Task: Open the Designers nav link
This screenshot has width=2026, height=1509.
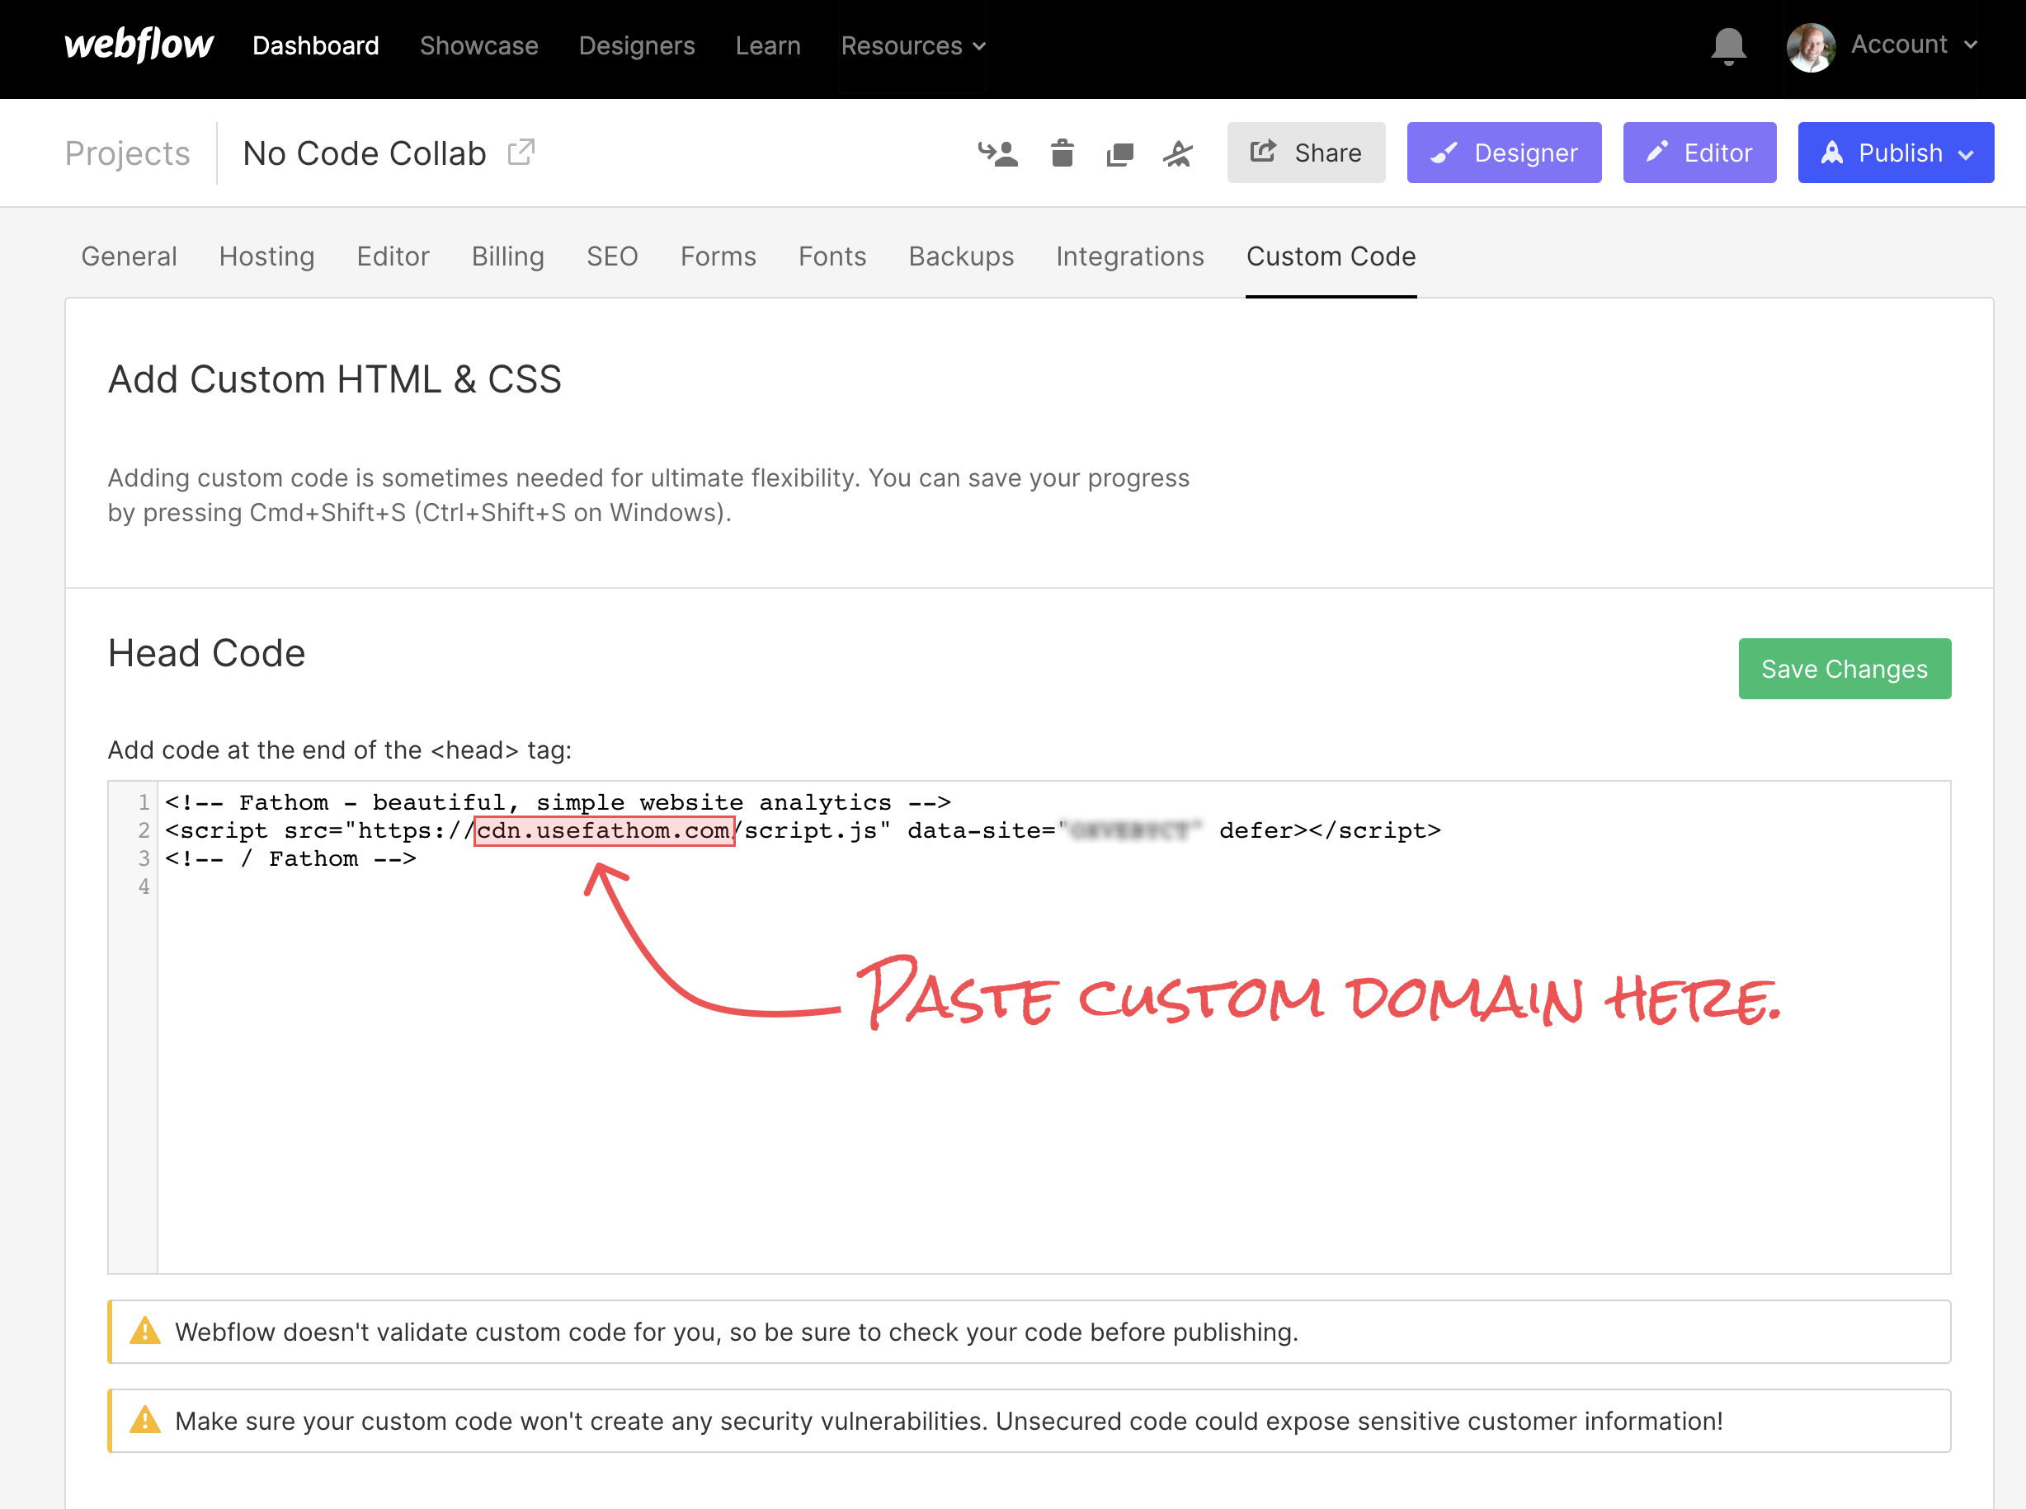Action: click(x=637, y=45)
